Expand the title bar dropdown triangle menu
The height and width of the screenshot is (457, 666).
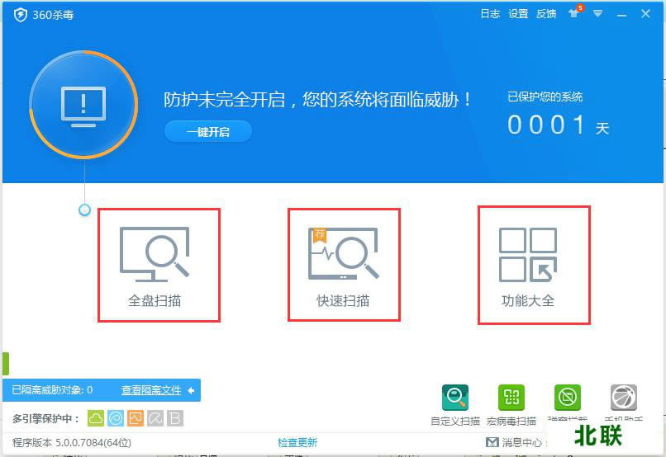597,14
